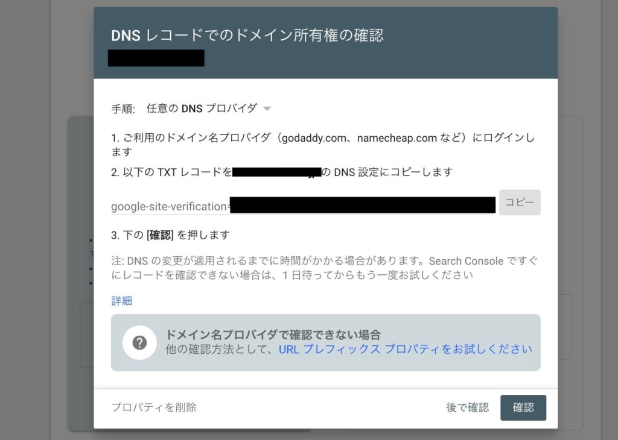
Task: Open the 詳細 link
Action: coord(121,301)
